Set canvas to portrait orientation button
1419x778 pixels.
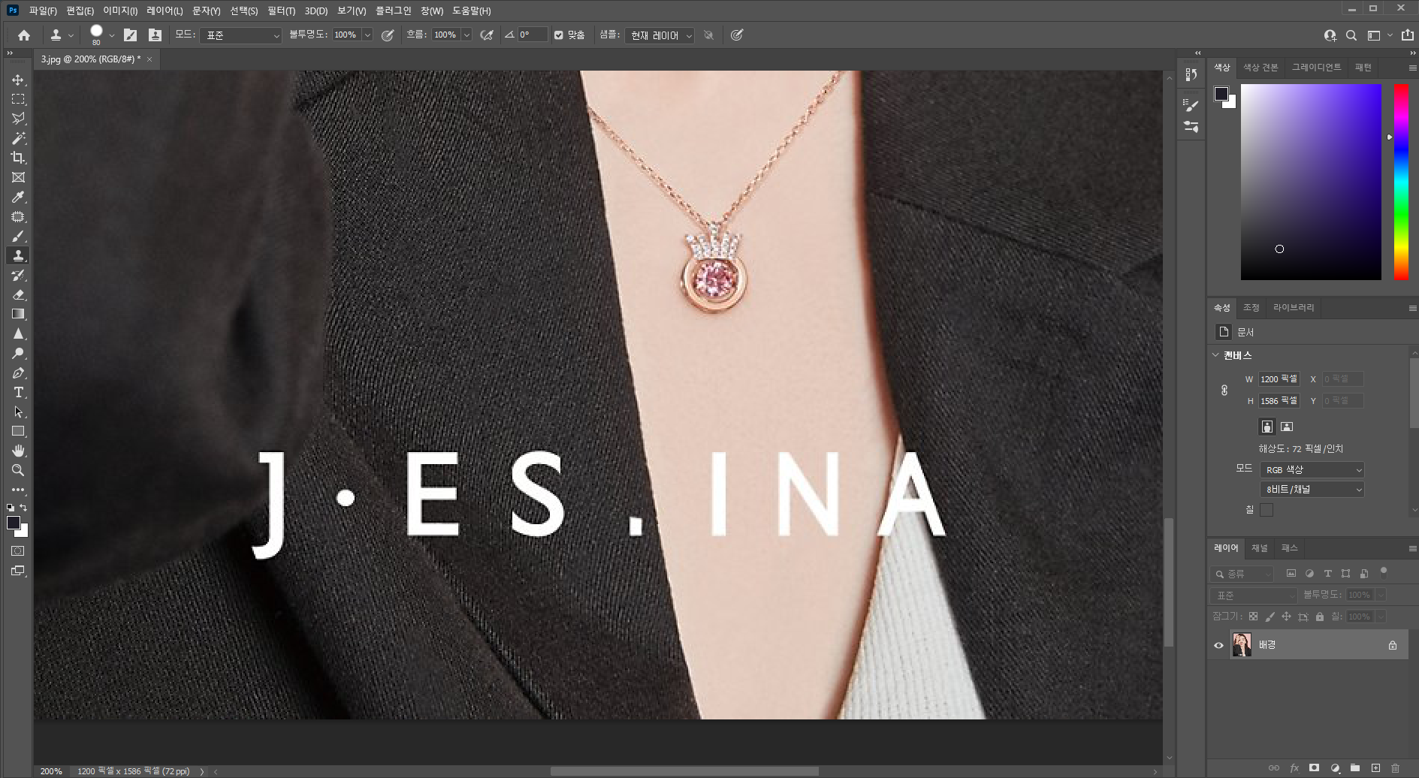[1267, 427]
